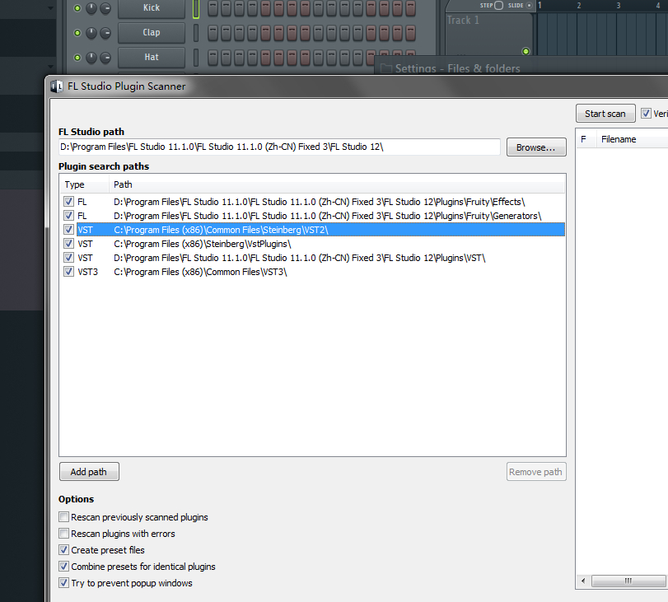Viewport: 668px width, 602px height.
Task: Disable Combine presets for identical plugins
Action: tap(64, 567)
